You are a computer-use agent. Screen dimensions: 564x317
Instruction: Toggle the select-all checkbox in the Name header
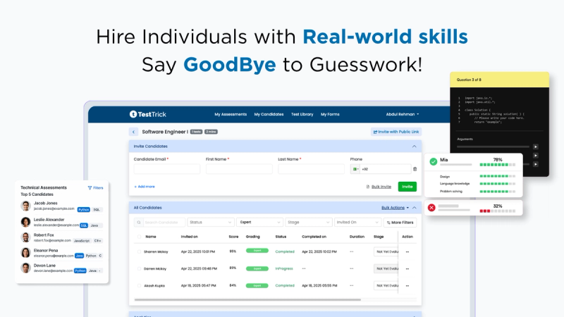139,237
